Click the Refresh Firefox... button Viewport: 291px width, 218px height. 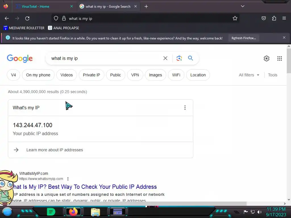244,38
